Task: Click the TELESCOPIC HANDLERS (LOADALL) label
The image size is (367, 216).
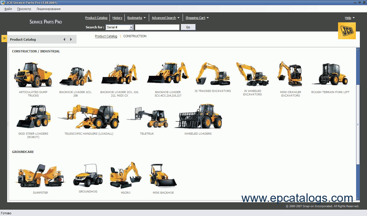Action: point(89,134)
